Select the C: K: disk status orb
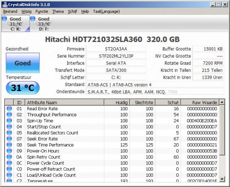The width and height of the screenshot is (230, 187). [x=5, y=19]
